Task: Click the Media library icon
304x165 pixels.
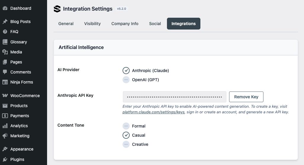Action: (5, 52)
